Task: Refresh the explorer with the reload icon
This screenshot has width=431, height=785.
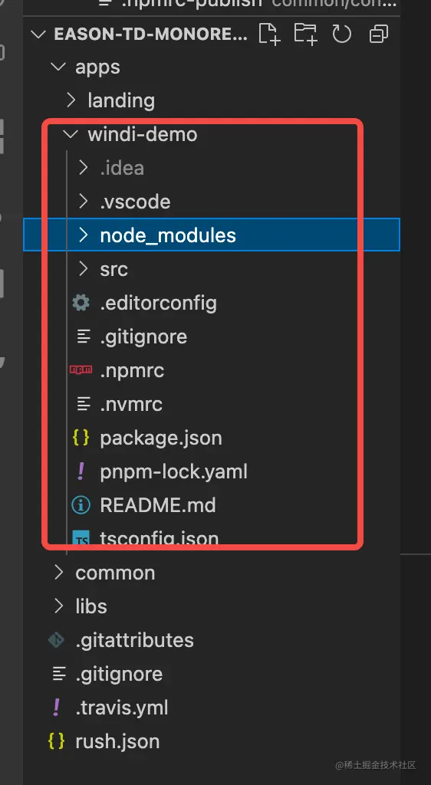Action: click(342, 34)
